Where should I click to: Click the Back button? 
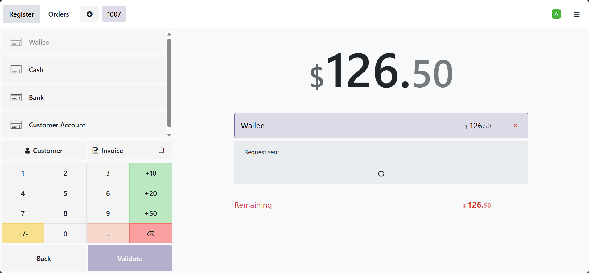coord(43,258)
